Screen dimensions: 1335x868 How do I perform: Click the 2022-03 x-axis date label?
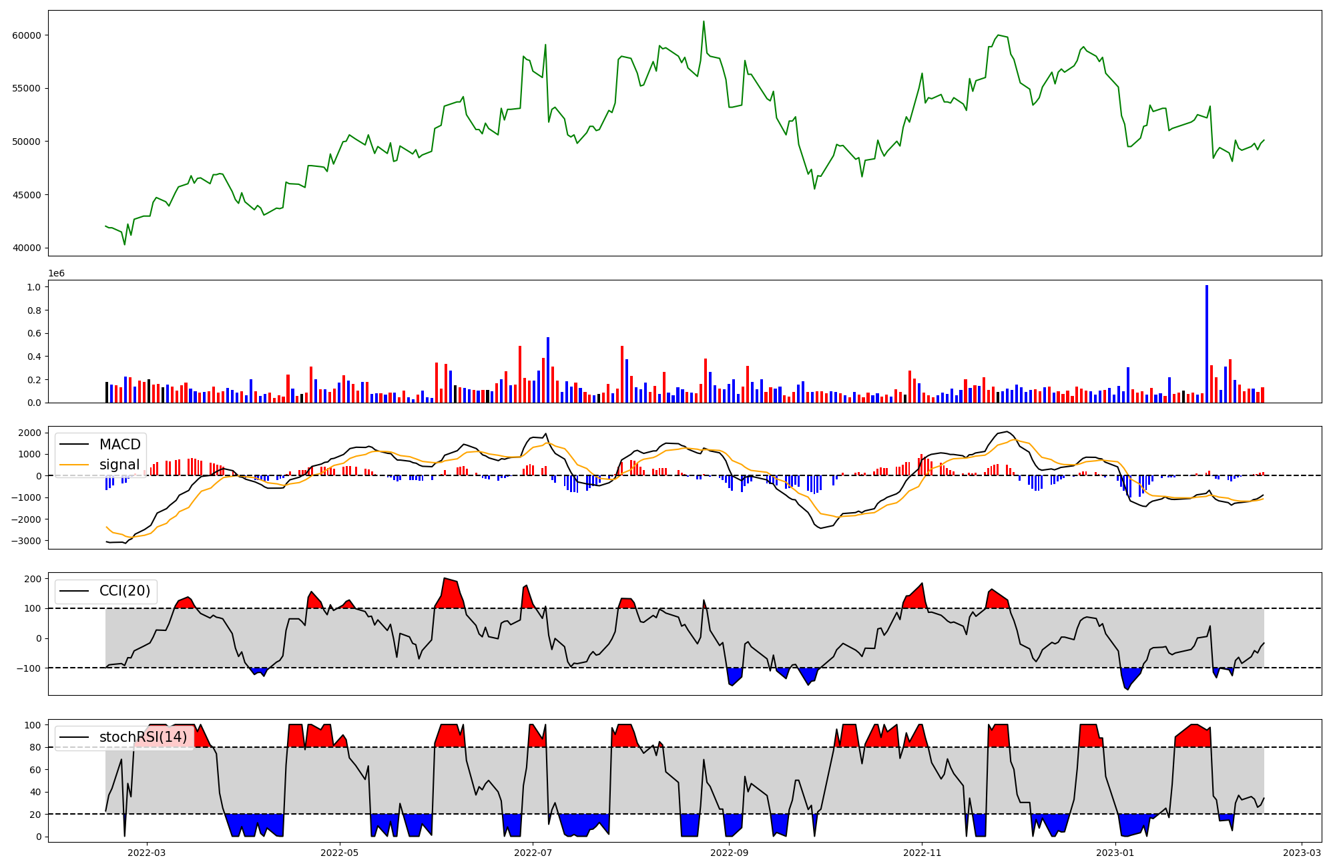coord(146,852)
